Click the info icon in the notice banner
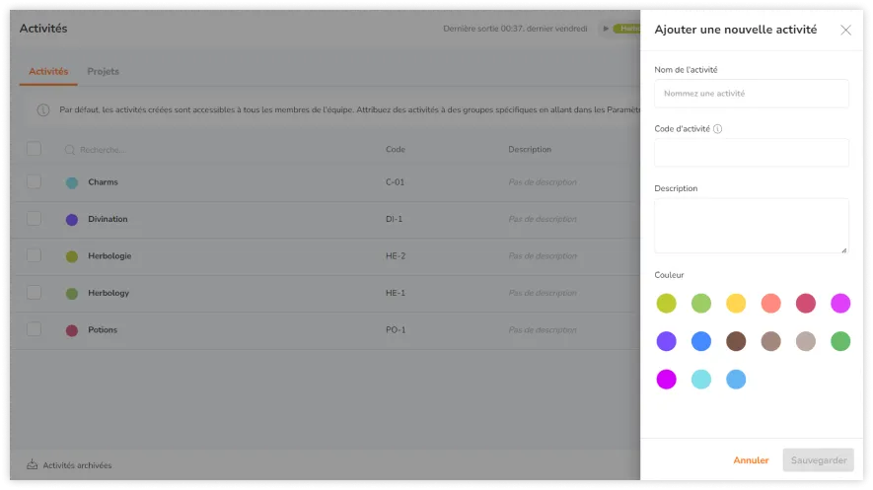 click(x=43, y=110)
